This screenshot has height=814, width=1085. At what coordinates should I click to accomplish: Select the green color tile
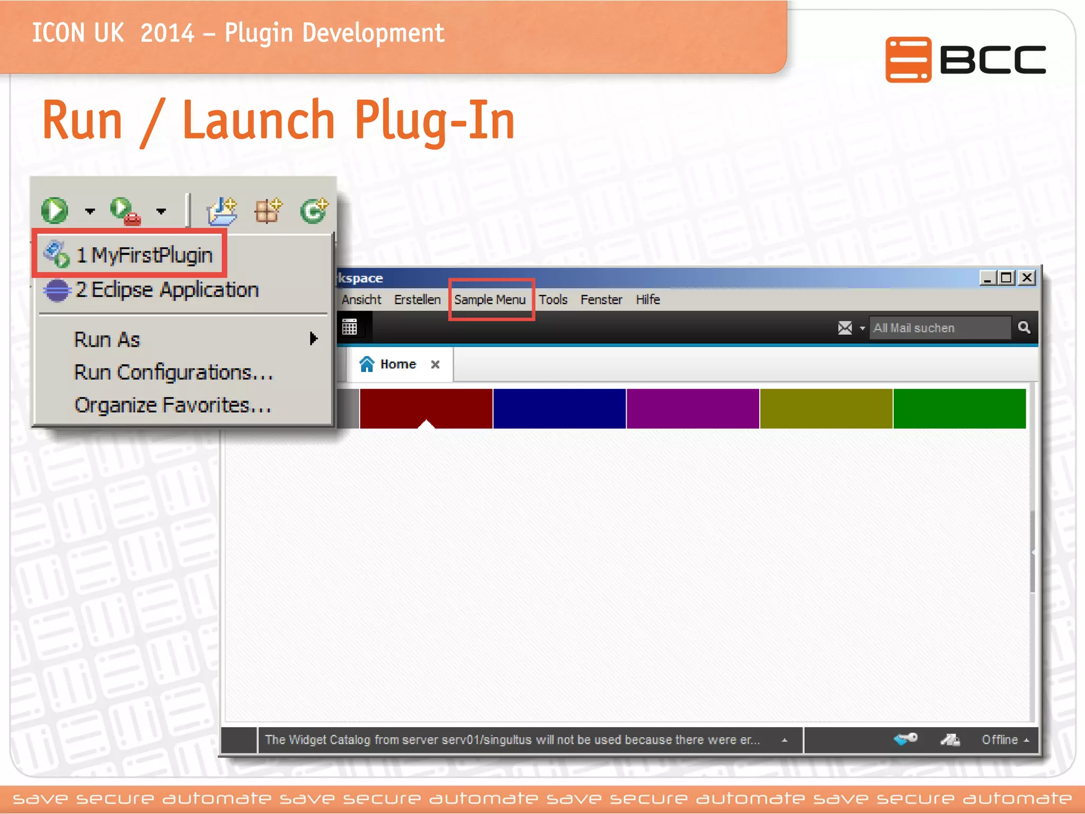coord(960,409)
